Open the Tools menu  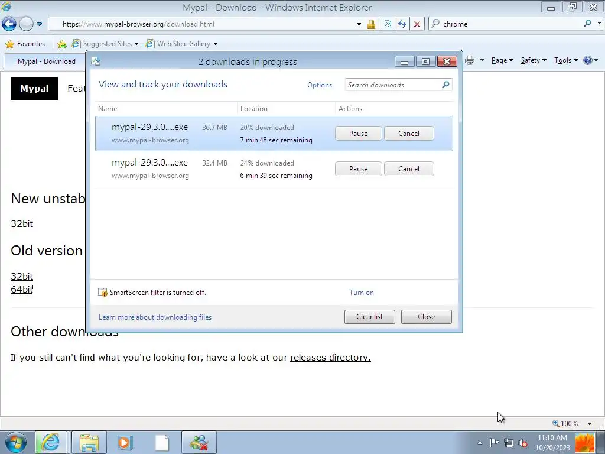tap(565, 60)
